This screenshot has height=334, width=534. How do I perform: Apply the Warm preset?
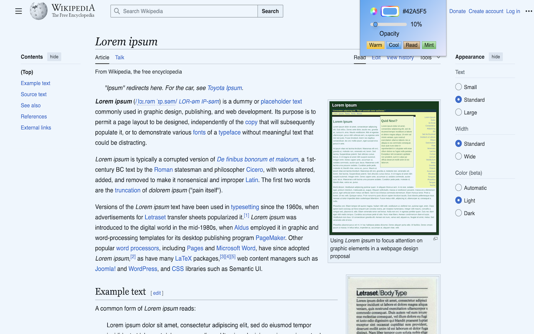tap(375, 45)
